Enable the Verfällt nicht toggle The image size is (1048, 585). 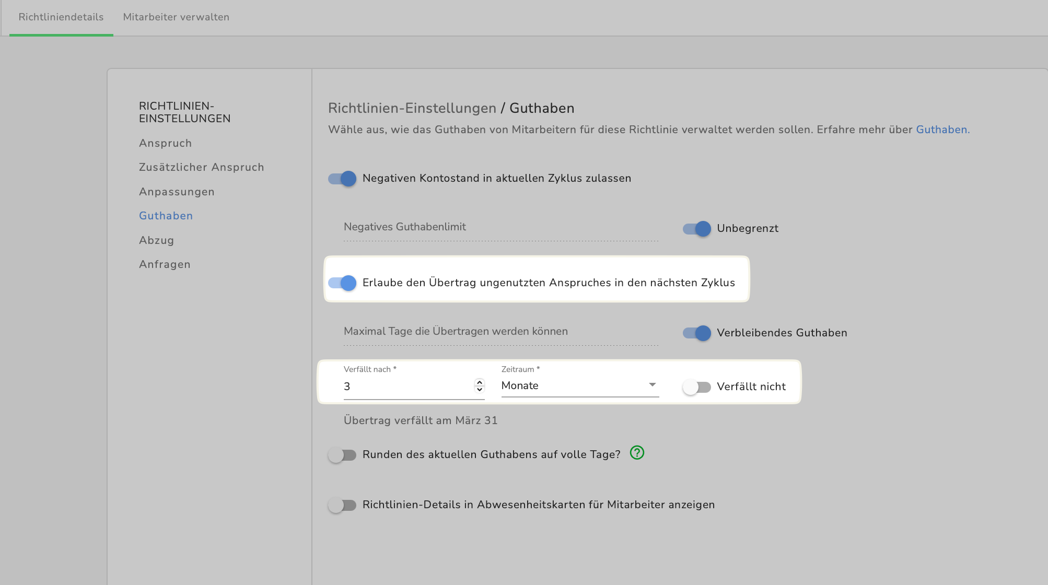(697, 387)
